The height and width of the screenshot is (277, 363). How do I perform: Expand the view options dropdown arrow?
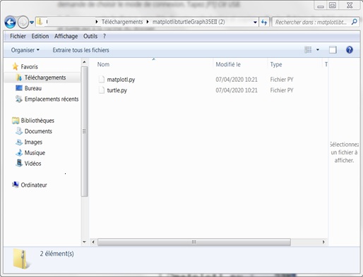pos(318,50)
